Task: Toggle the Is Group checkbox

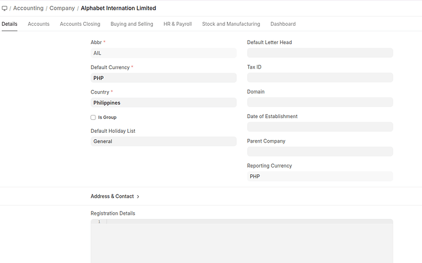Action: [x=93, y=117]
